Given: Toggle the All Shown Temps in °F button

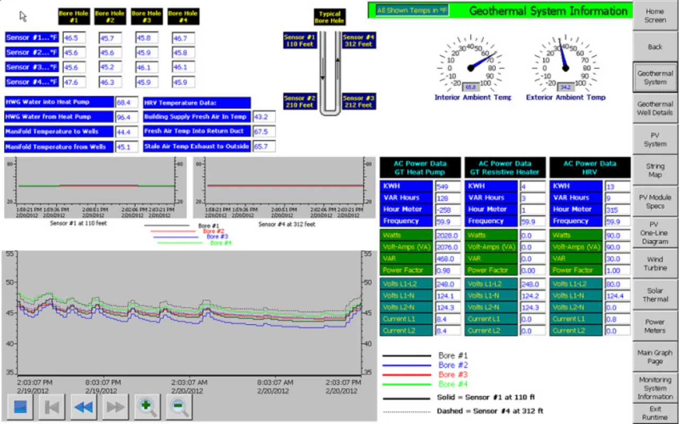Looking at the screenshot, I should coord(412,10).
